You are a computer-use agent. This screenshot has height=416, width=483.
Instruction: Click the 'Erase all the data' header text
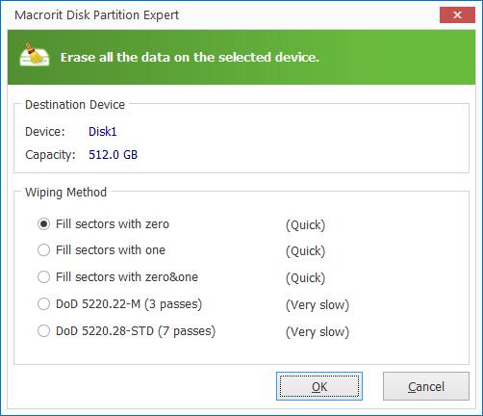pyautogui.click(x=190, y=57)
